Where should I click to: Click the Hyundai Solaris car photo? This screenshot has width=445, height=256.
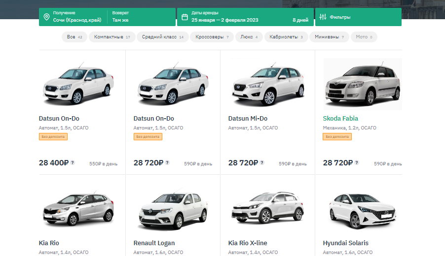point(362,209)
